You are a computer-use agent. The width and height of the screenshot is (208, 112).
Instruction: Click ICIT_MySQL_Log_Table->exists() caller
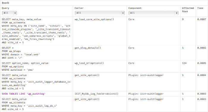[x=97, y=94]
